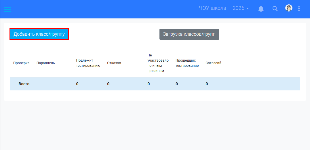Screen dimensions: 310x150
Task: Select the Всего totals row label
Action: (x=24, y=84)
